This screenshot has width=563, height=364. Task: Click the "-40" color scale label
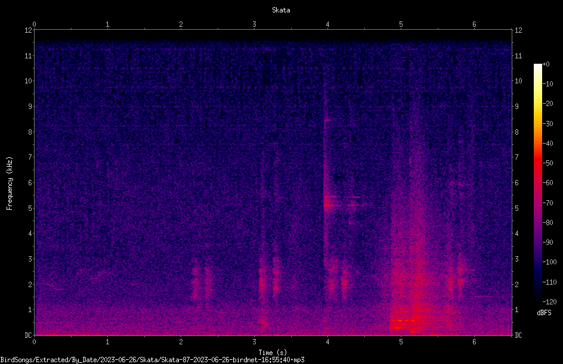548,144
